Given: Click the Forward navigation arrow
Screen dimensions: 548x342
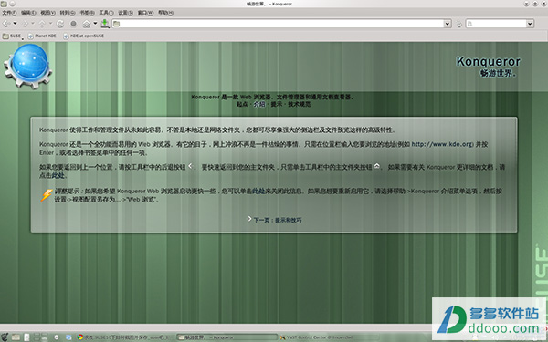Looking at the screenshot, I should (x=25, y=24).
